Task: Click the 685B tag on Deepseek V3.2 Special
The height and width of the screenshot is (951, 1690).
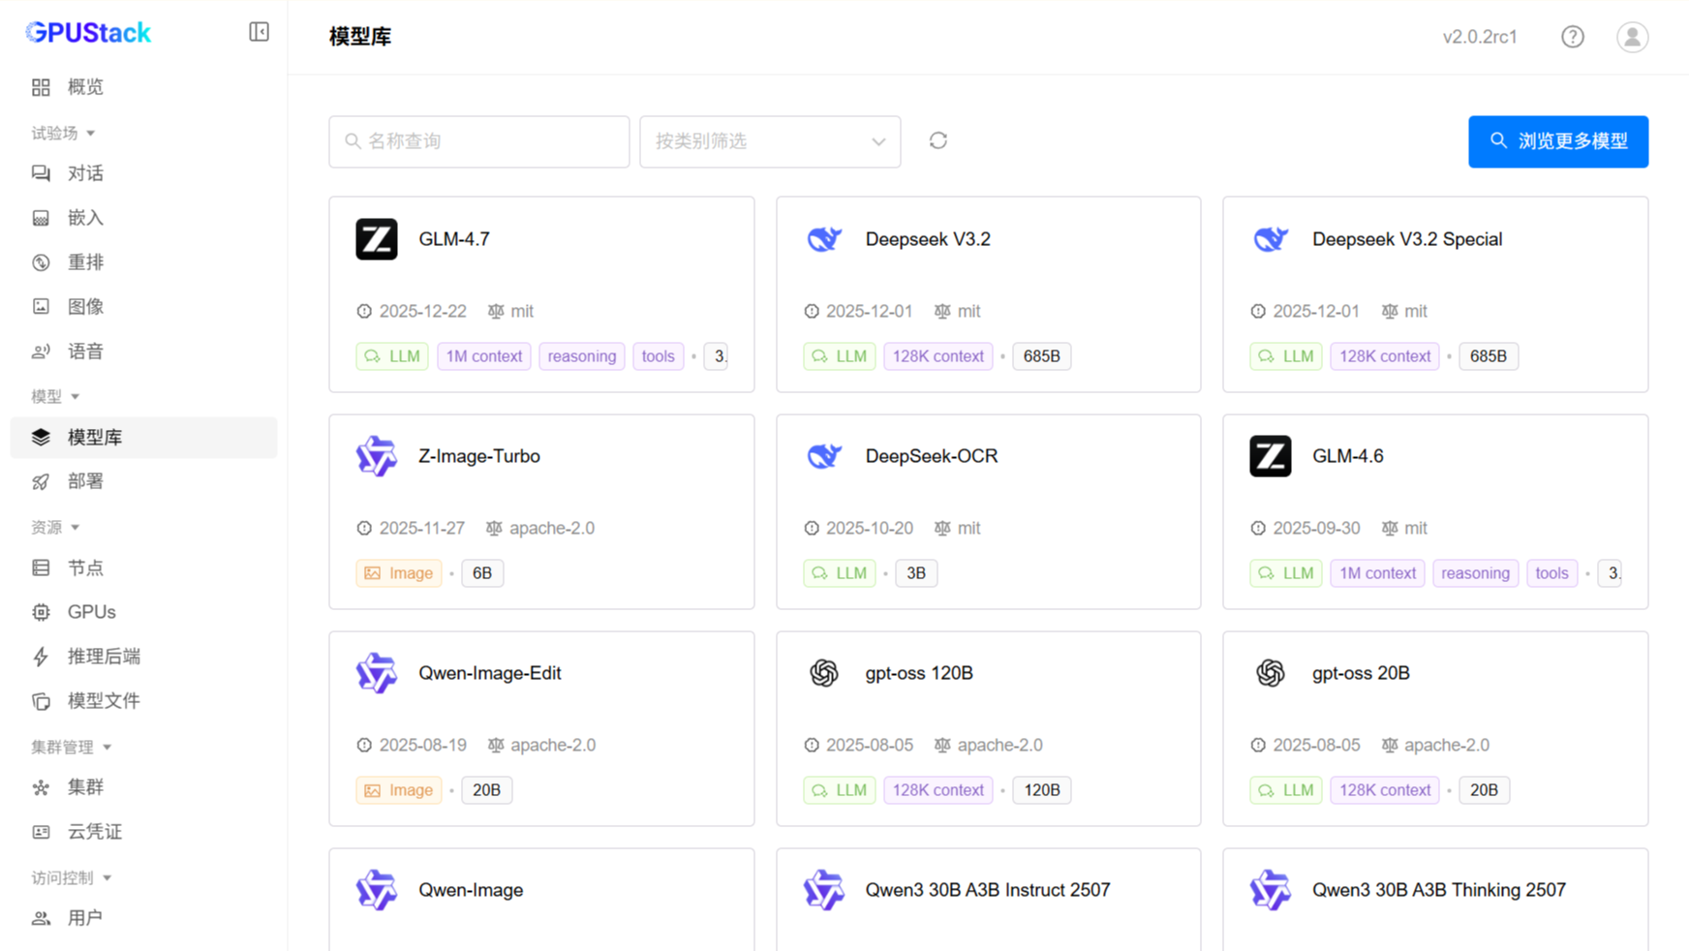Action: point(1488,356)
